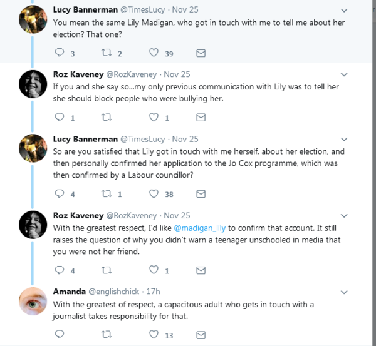
Task: Send Lucy's first tweet via direct message
Action: (201, 53)
